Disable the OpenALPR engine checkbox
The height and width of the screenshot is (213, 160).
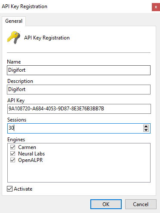tap(13, 160)
